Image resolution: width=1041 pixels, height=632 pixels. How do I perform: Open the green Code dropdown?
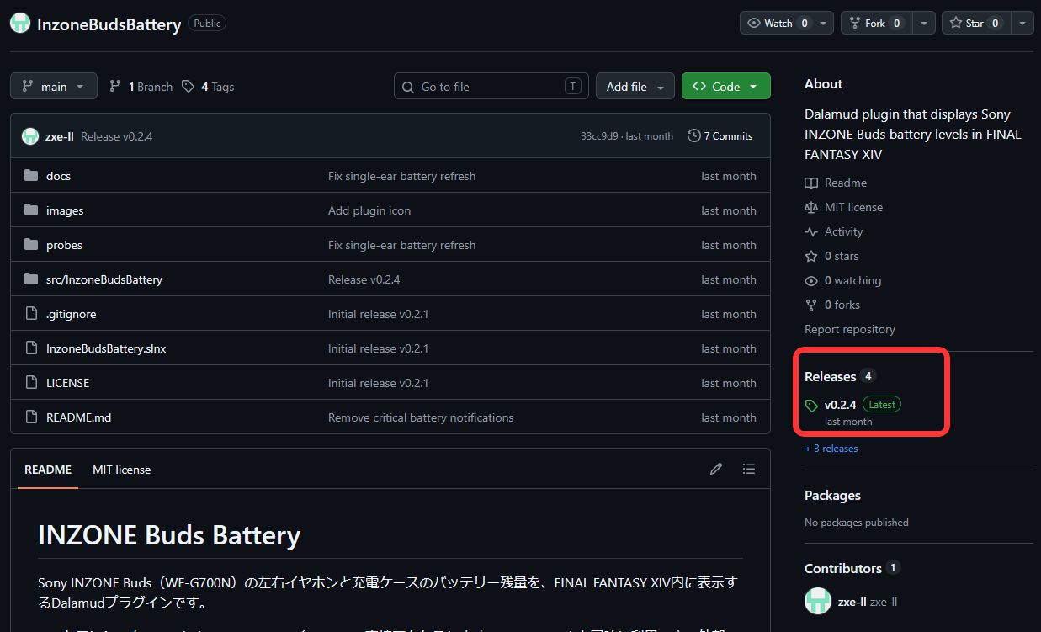726,87
